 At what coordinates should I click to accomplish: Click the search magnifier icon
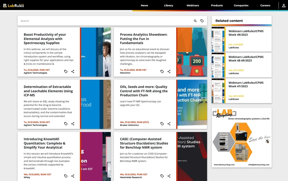point(195,21)
